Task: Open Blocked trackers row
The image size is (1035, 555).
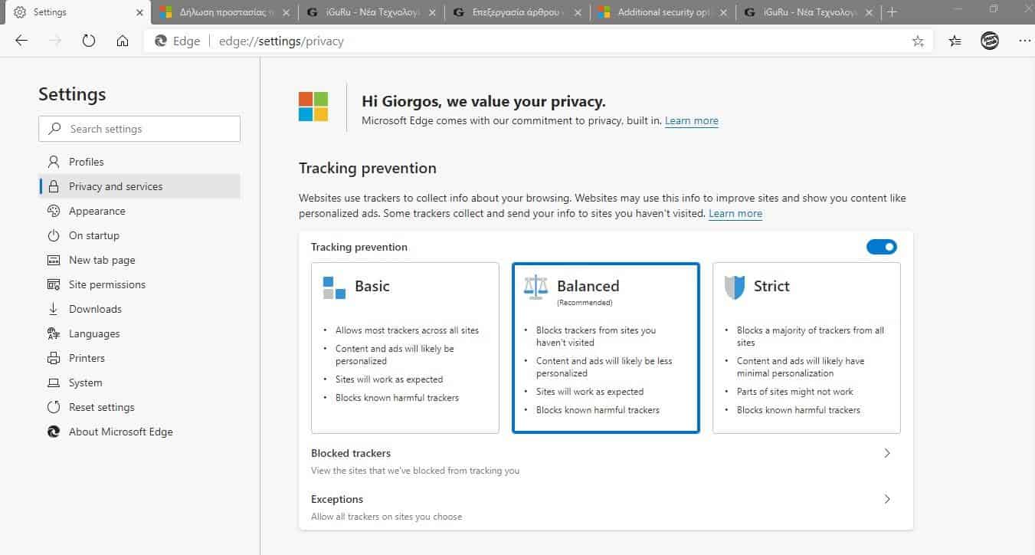Action: (x=606, y=461)
